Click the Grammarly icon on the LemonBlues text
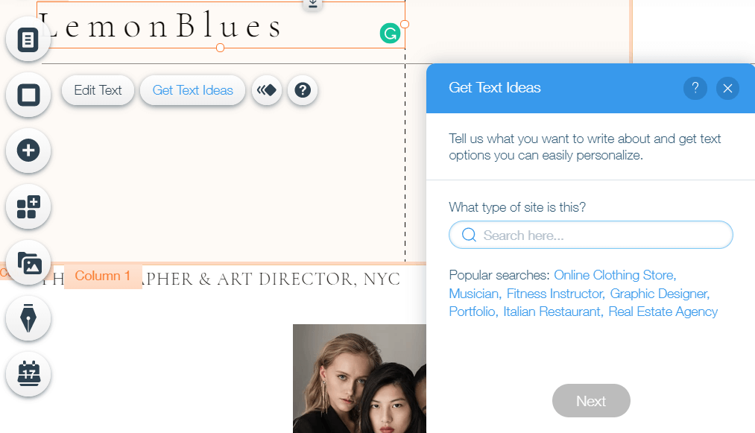The height and width of the screenshot is (433, 755). 391,33
